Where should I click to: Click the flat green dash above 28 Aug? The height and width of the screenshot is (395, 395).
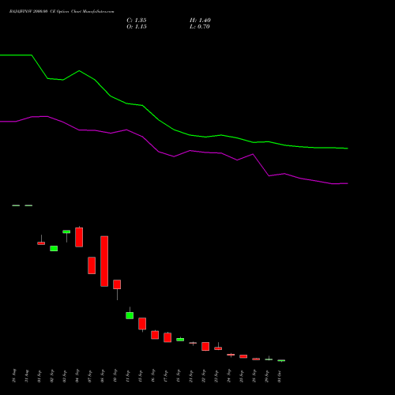point(16,205)
